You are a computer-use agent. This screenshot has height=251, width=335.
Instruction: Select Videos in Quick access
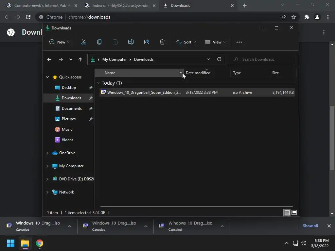69,140
